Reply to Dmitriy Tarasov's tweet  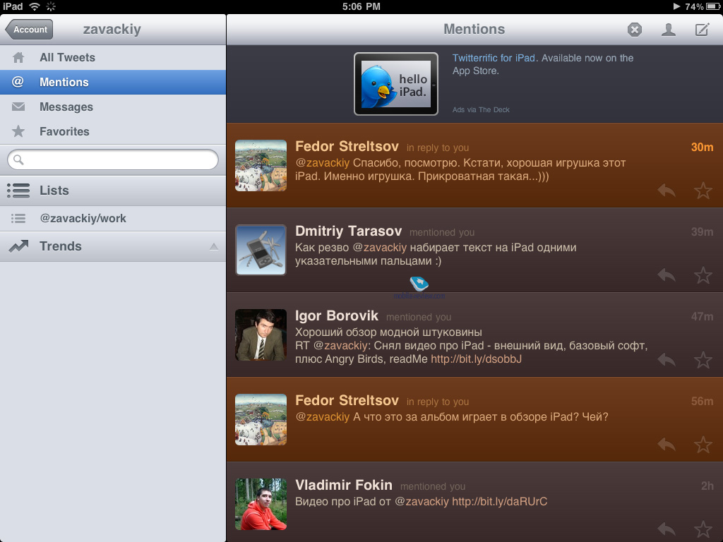pos(667,275)
